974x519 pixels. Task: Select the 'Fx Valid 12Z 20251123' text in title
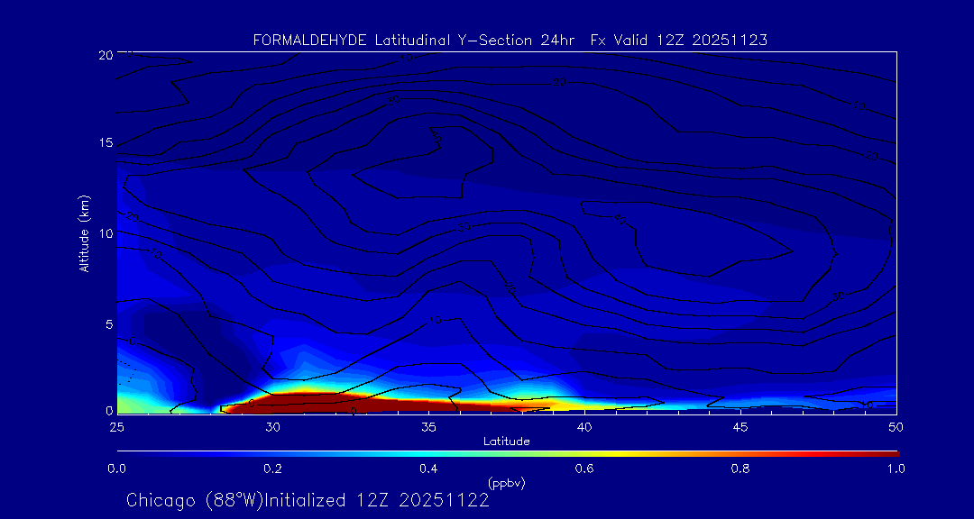(679, 41)
